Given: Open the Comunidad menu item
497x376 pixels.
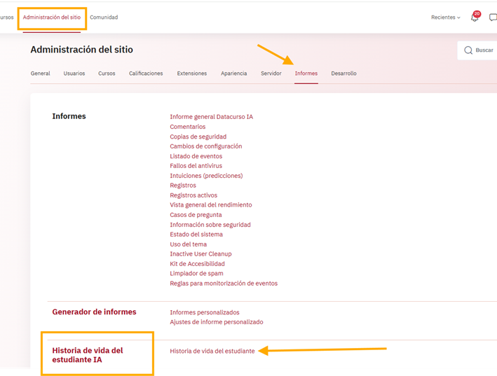Looking at the screenshot, I should point(104,18).
